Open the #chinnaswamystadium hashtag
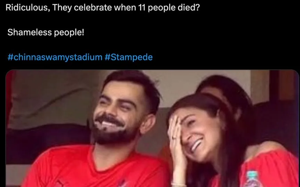300x187 pixels. pyautogui.click(x=55, y=57)
